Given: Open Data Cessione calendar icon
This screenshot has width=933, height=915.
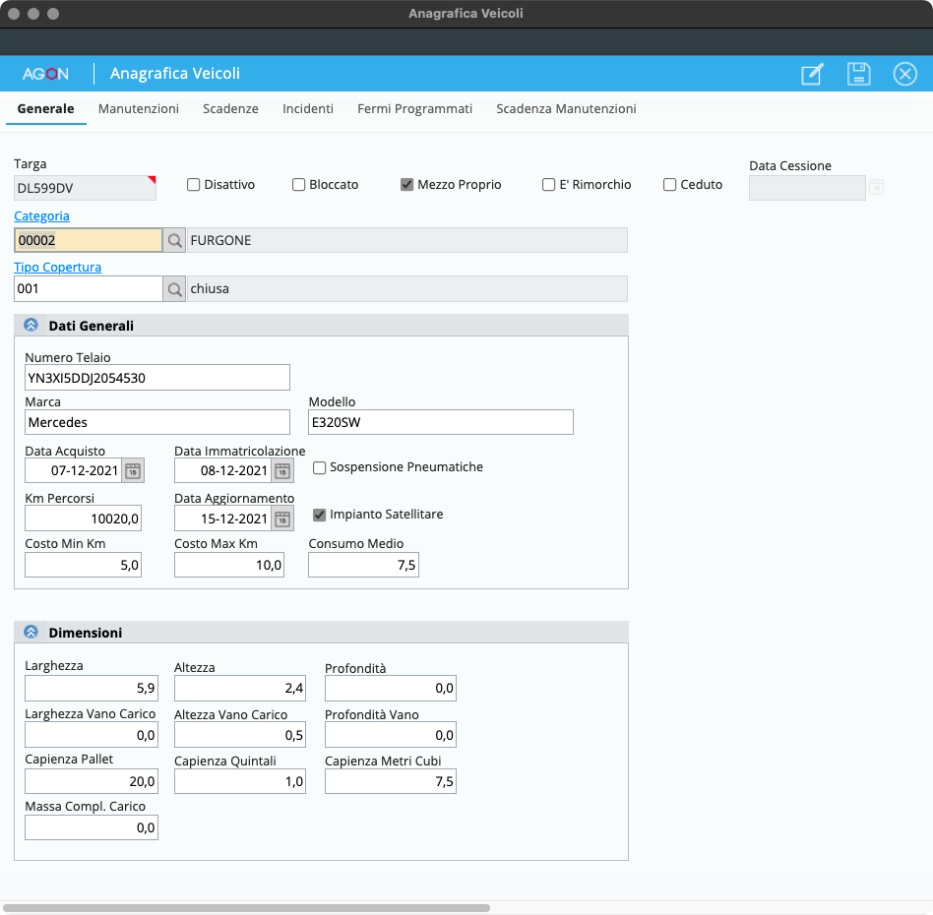Looking at the screenshot, I should pyautogui.click(x=877, y=187).
